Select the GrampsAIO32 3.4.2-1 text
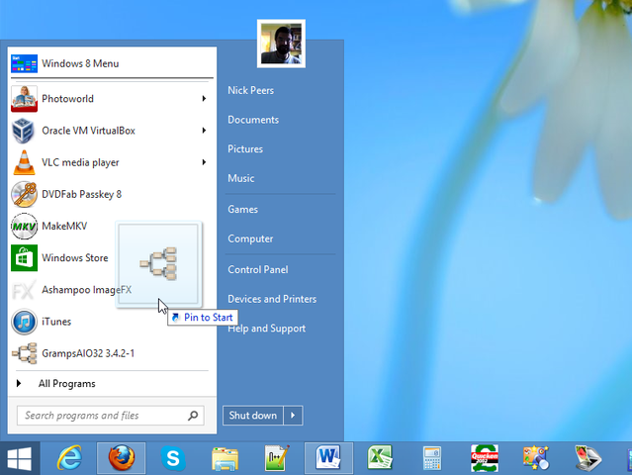The height and width of the screenshot is (475, 632). tap(88, 353)
